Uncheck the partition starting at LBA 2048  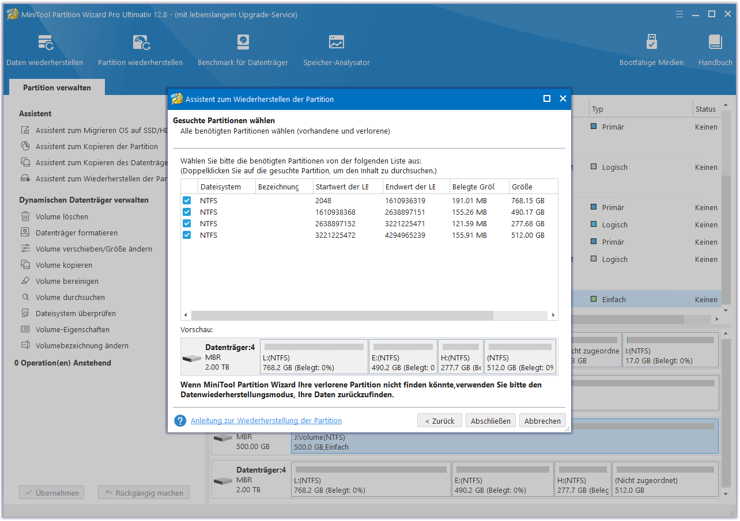coord(187,200)
